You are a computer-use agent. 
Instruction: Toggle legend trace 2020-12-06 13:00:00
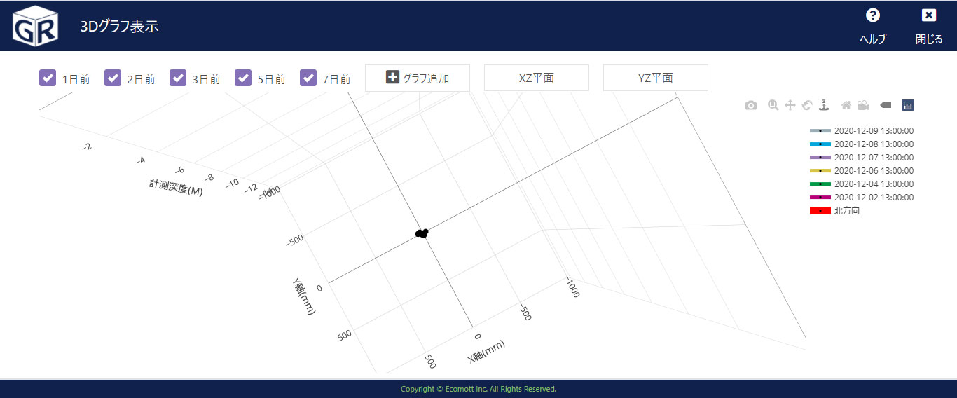[862, 171]
